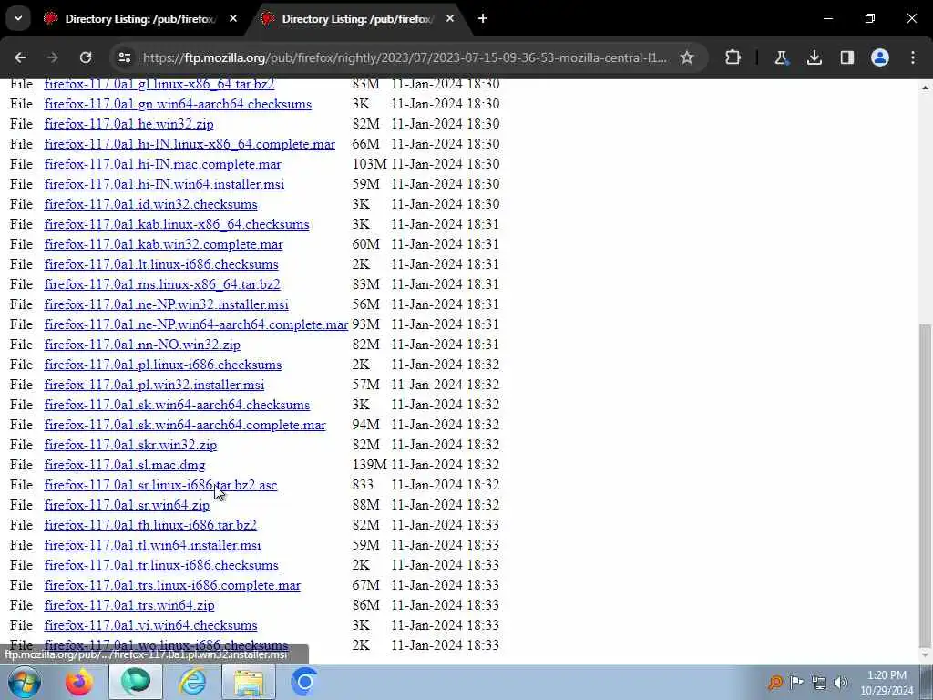Open firefox-117.0a1.lt.linux-i686.checksums link
The image size is (933, 700).
161,265
